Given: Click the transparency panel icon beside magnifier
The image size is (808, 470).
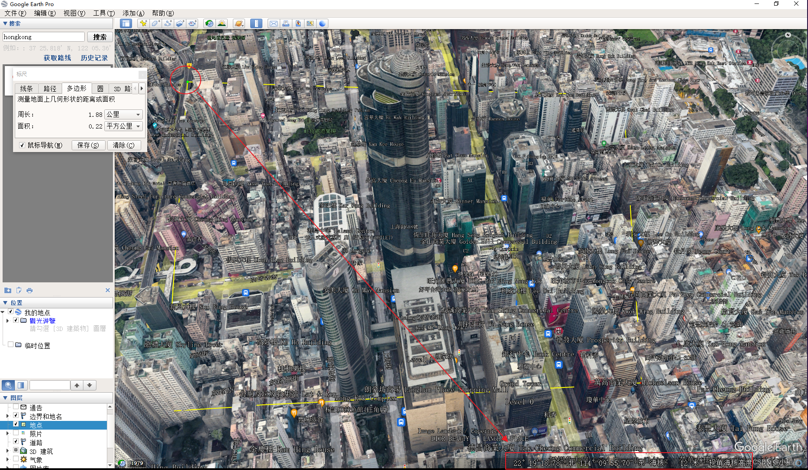Looking at the screenshot, I should tap(21, 385).
